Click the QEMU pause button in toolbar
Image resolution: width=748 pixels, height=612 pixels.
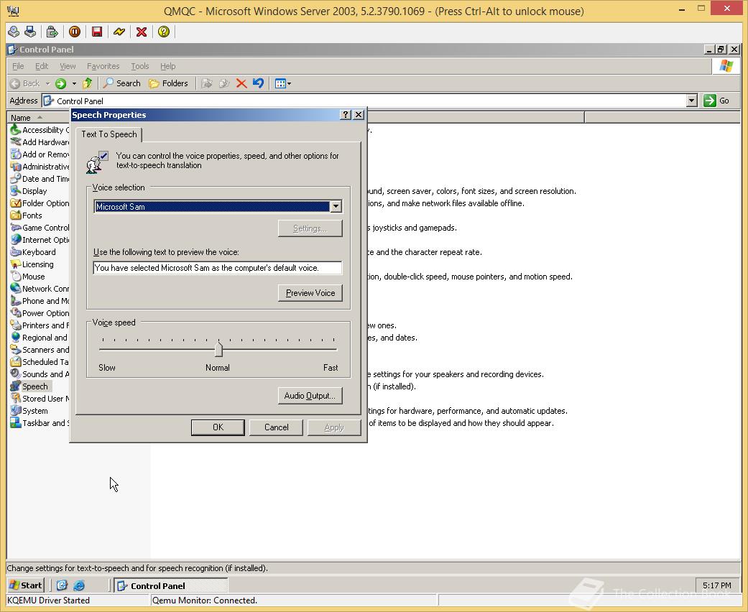click(x=75, y=32)
